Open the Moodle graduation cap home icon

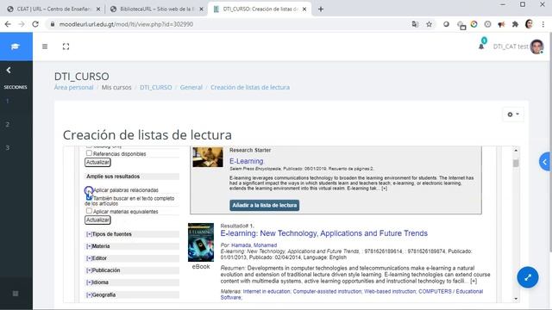pyautogui.click(x=16, y=46)
